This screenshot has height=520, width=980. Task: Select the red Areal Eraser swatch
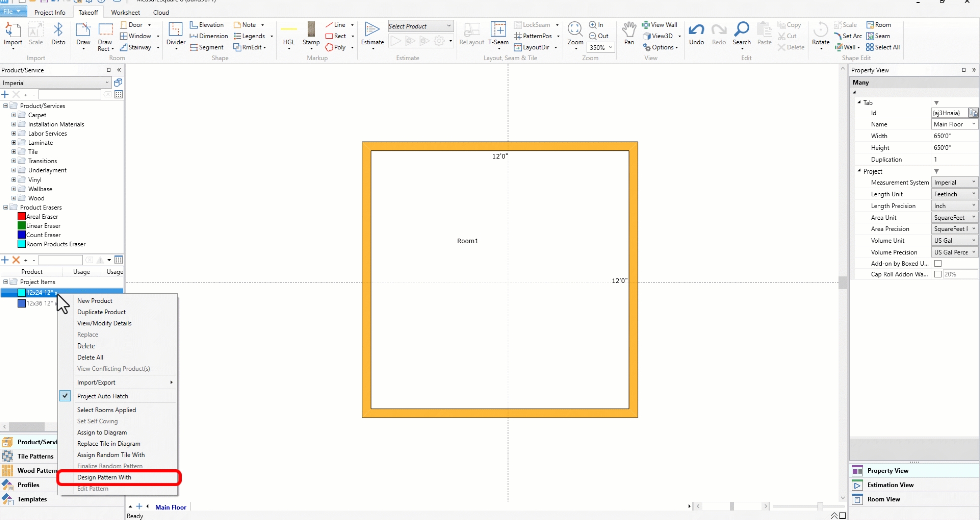pyautogui.click(x=22, y=216)
